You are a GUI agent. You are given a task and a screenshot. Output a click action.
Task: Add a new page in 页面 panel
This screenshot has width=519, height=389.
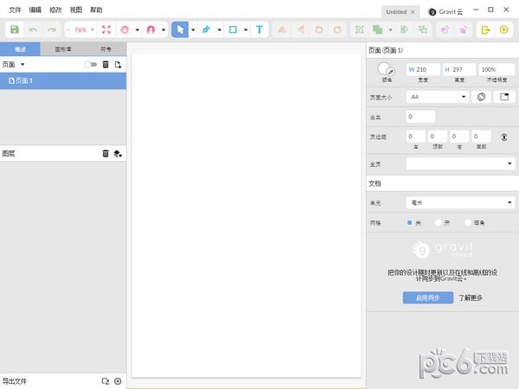point(118,65)
